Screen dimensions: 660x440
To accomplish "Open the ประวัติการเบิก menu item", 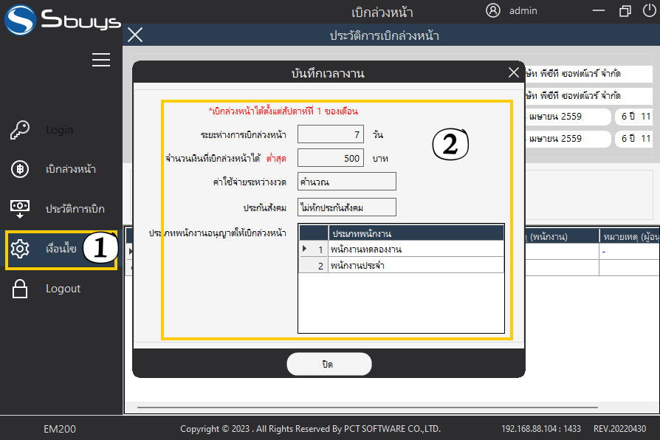I will click(75, 209).
